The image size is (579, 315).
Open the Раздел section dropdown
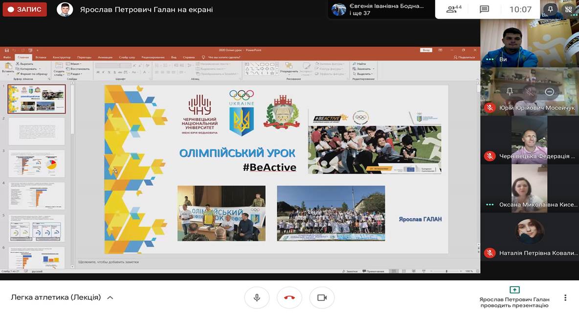click(74, 74)
